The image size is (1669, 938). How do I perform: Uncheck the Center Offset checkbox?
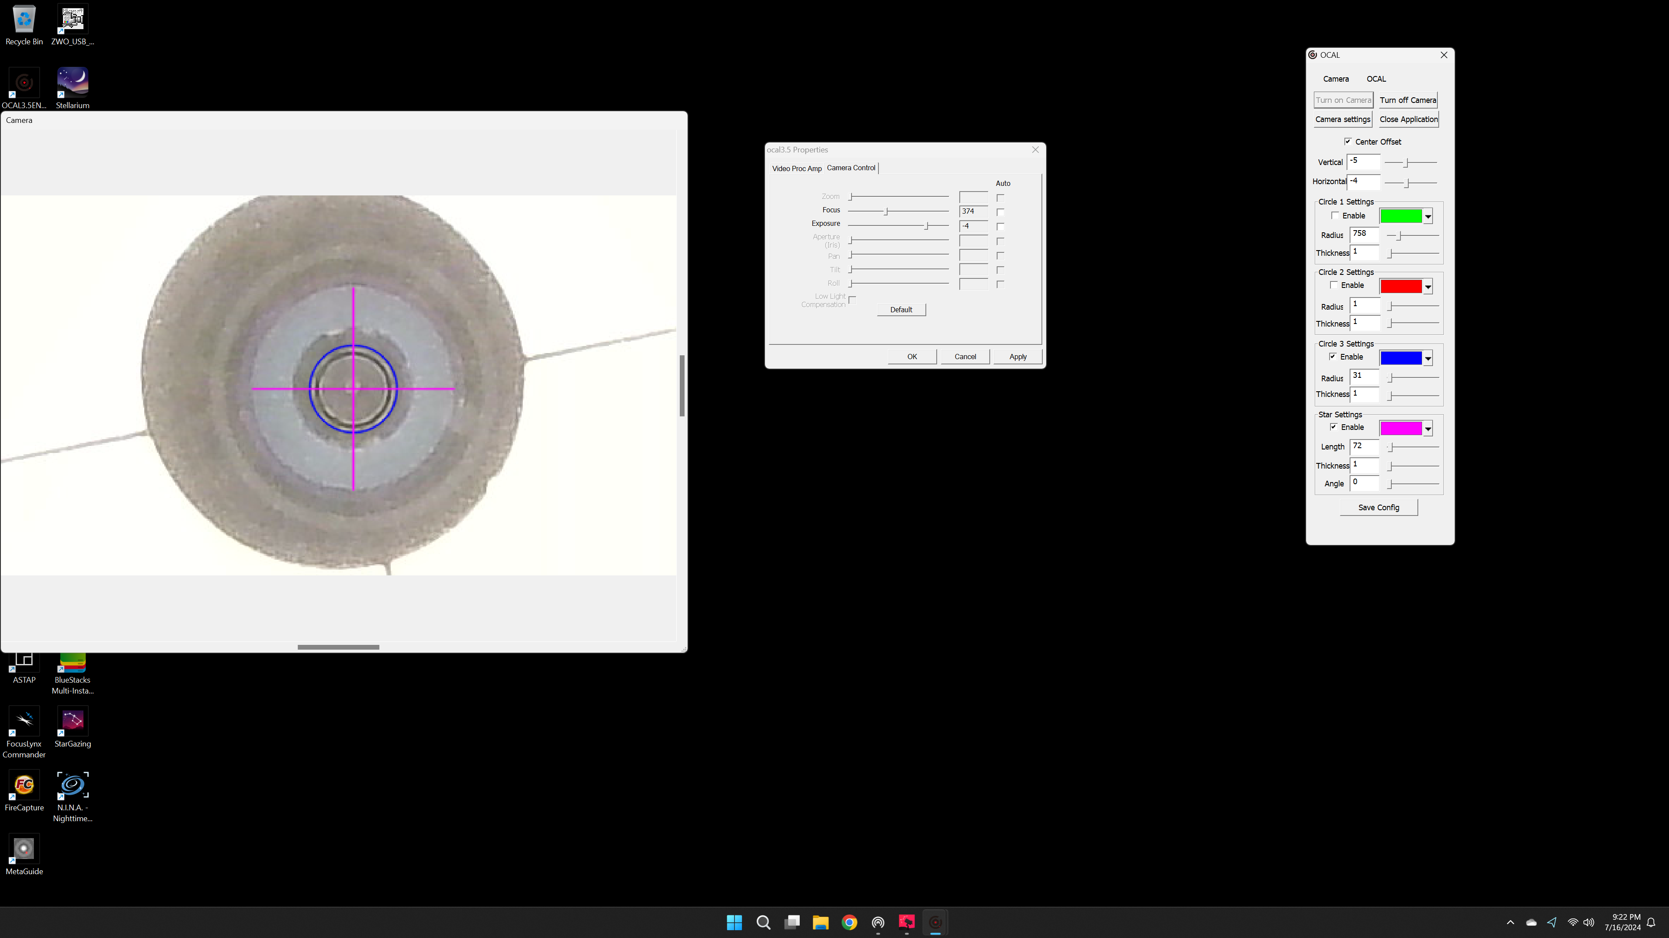point(1348,141)
